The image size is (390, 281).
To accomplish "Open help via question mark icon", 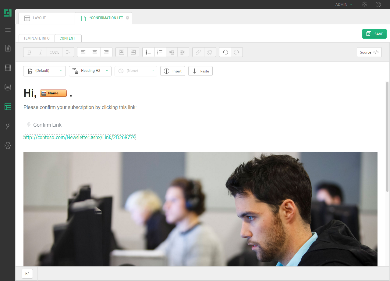I will point(378,5).
